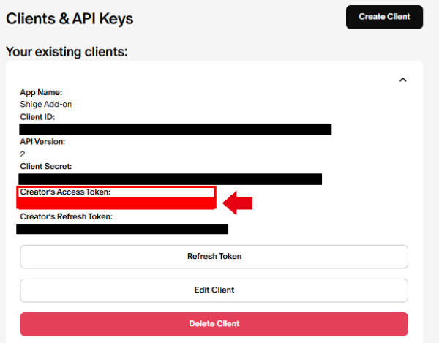Click the Create Client button
This screenshot has width=439, height=343.
(384, 17)
